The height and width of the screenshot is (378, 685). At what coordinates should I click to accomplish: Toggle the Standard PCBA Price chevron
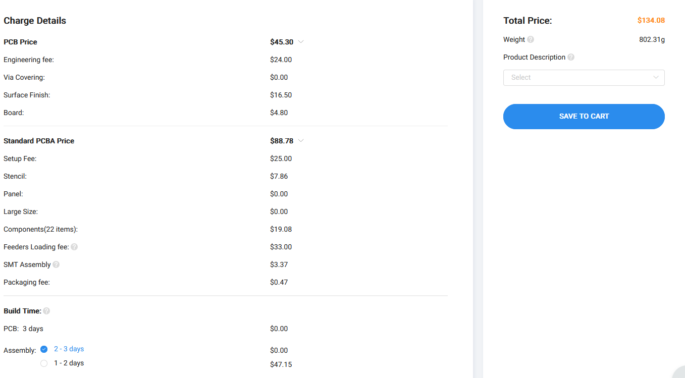tap(301, 141)
